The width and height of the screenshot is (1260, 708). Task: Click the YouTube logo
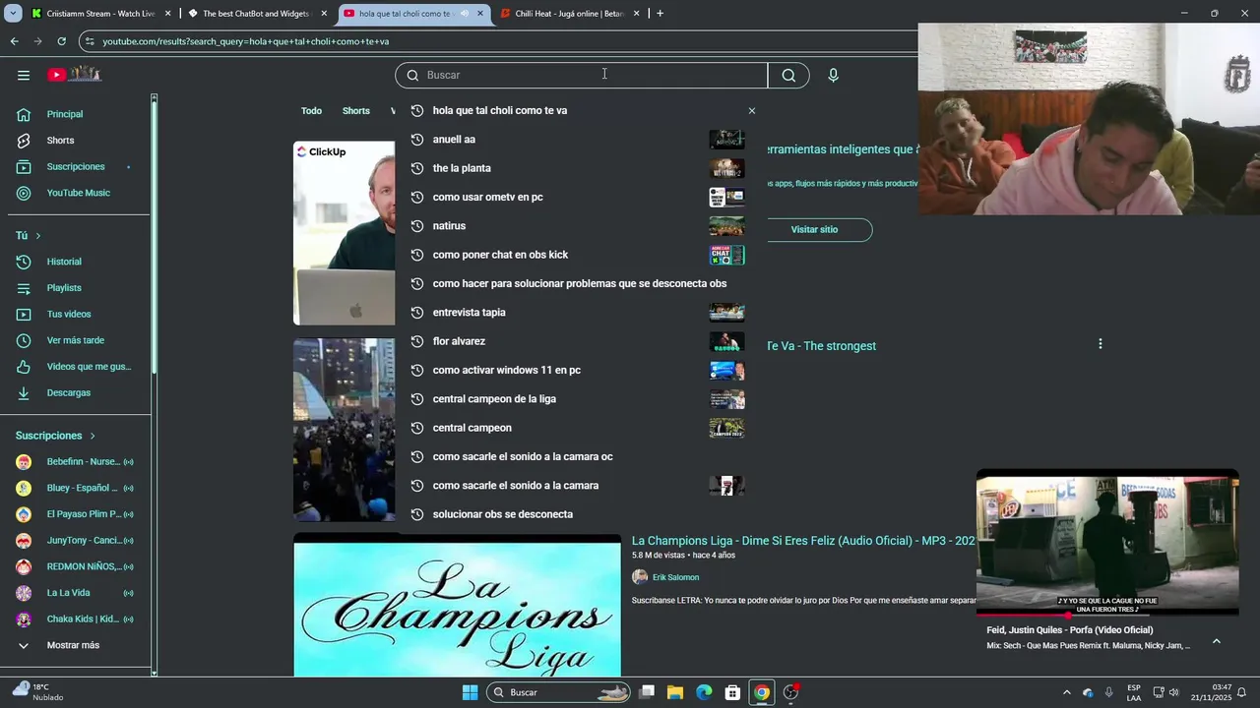tap(75, 75)
